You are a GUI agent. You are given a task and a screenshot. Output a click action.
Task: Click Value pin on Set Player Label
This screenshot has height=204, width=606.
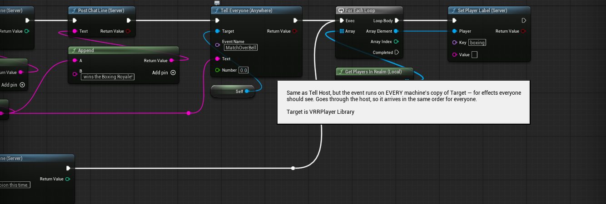pyautogui.click(x=454, y=55)
